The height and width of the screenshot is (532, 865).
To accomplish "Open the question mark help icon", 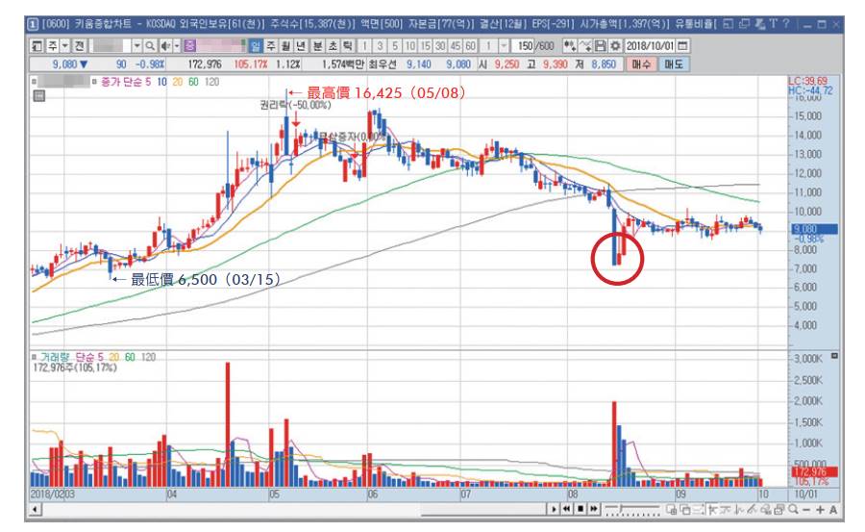I will [x=785, y=24].
